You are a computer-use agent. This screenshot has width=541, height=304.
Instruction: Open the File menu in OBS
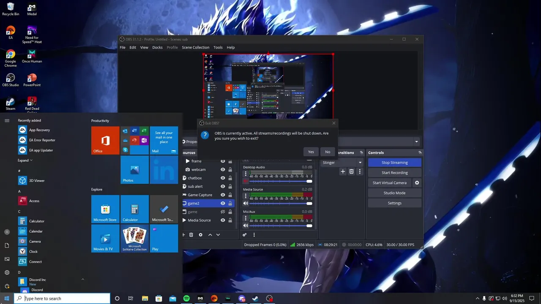click(123, 47)
